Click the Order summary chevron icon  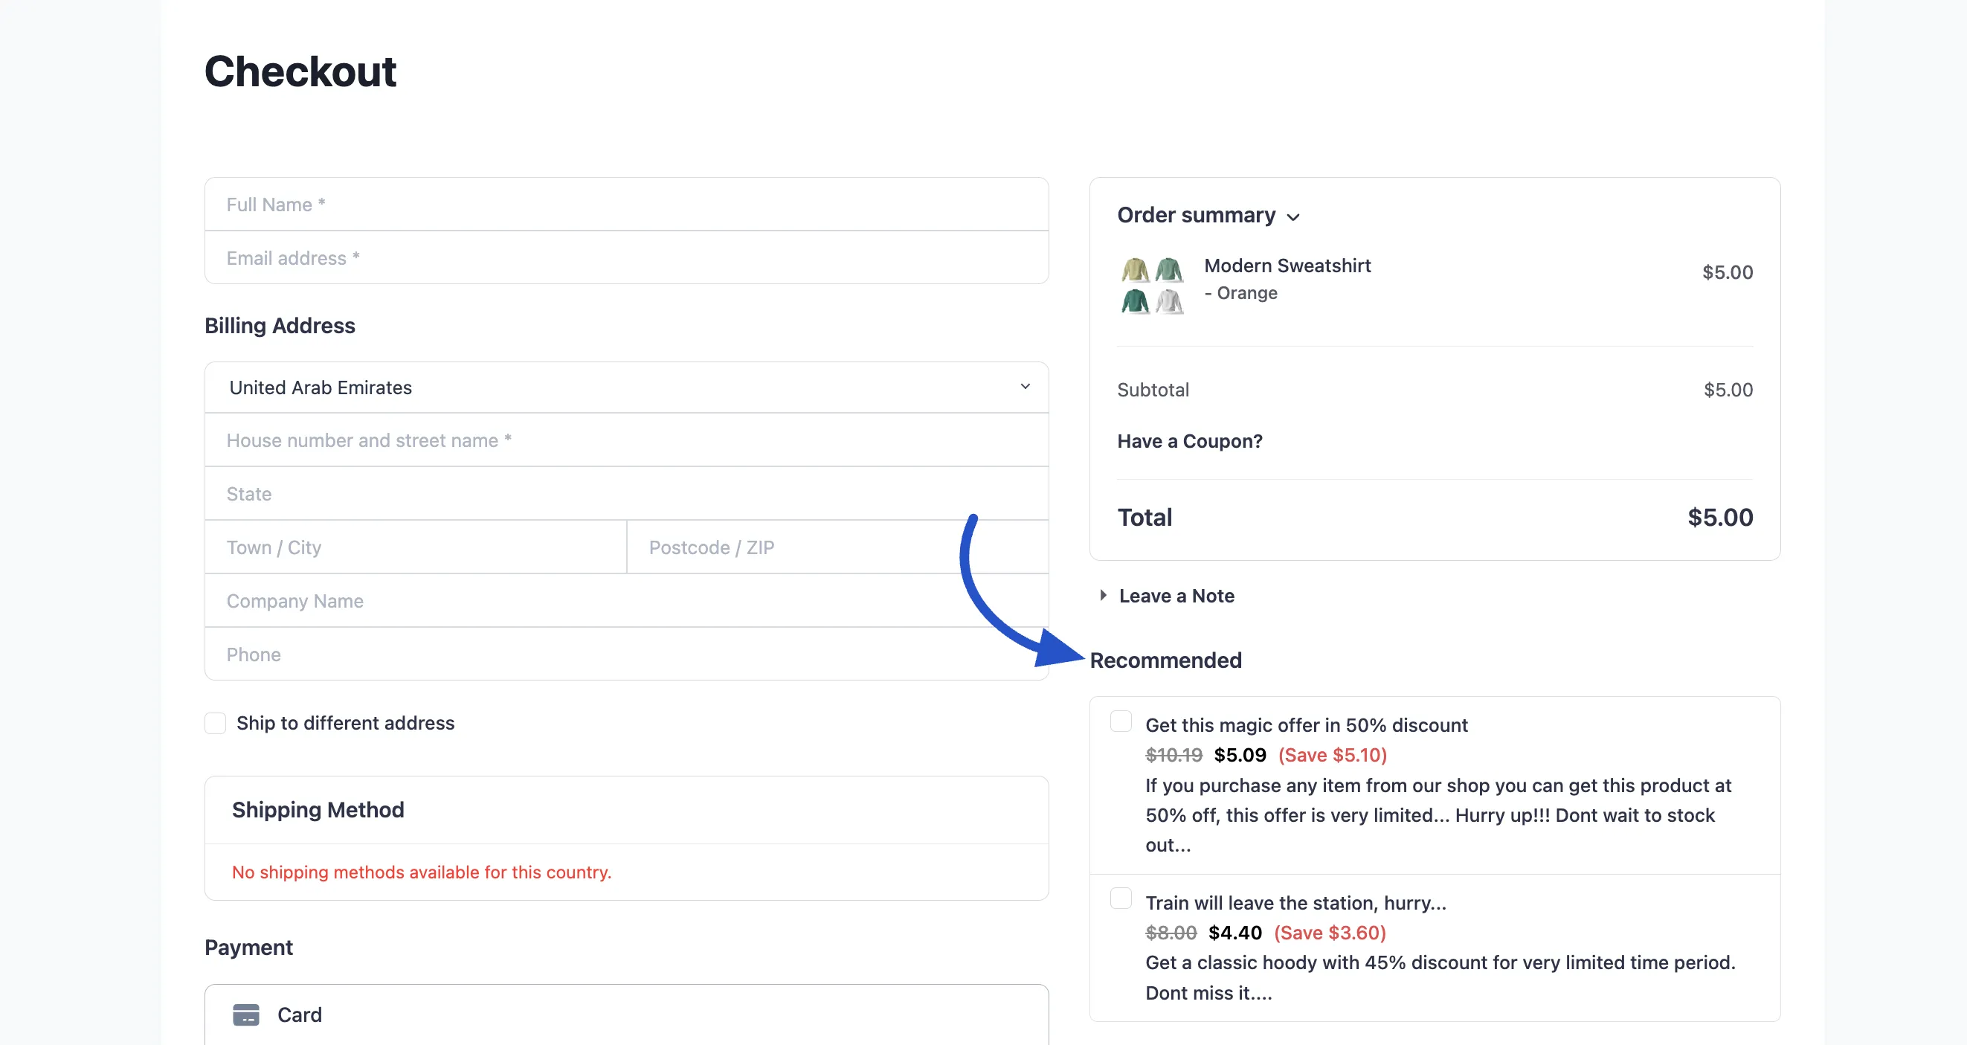coord(1292,217)
